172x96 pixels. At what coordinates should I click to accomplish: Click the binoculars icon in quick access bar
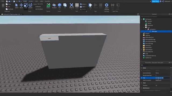tap(9, 1)
